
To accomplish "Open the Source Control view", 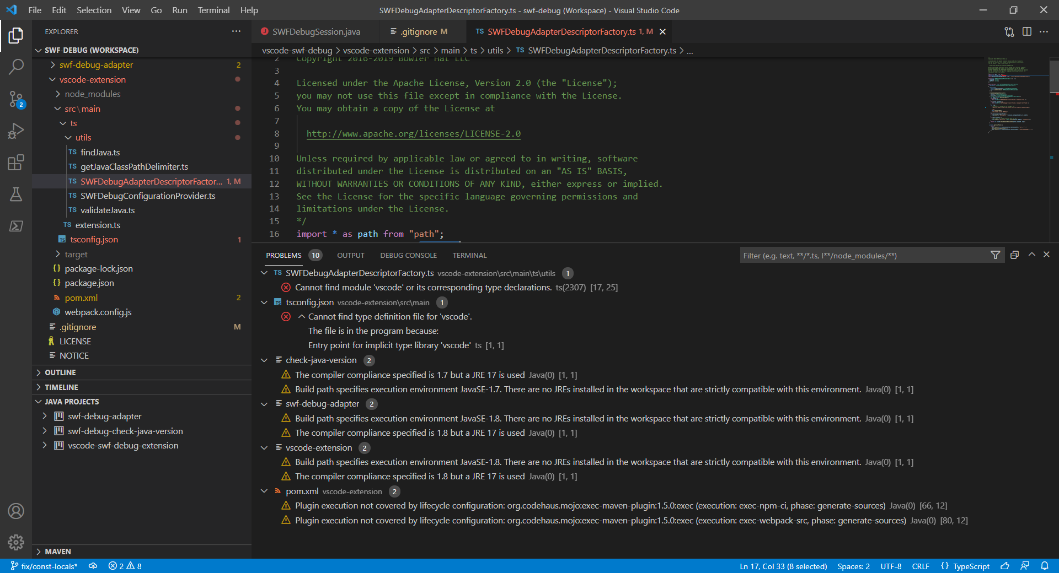I will (16, 99).
